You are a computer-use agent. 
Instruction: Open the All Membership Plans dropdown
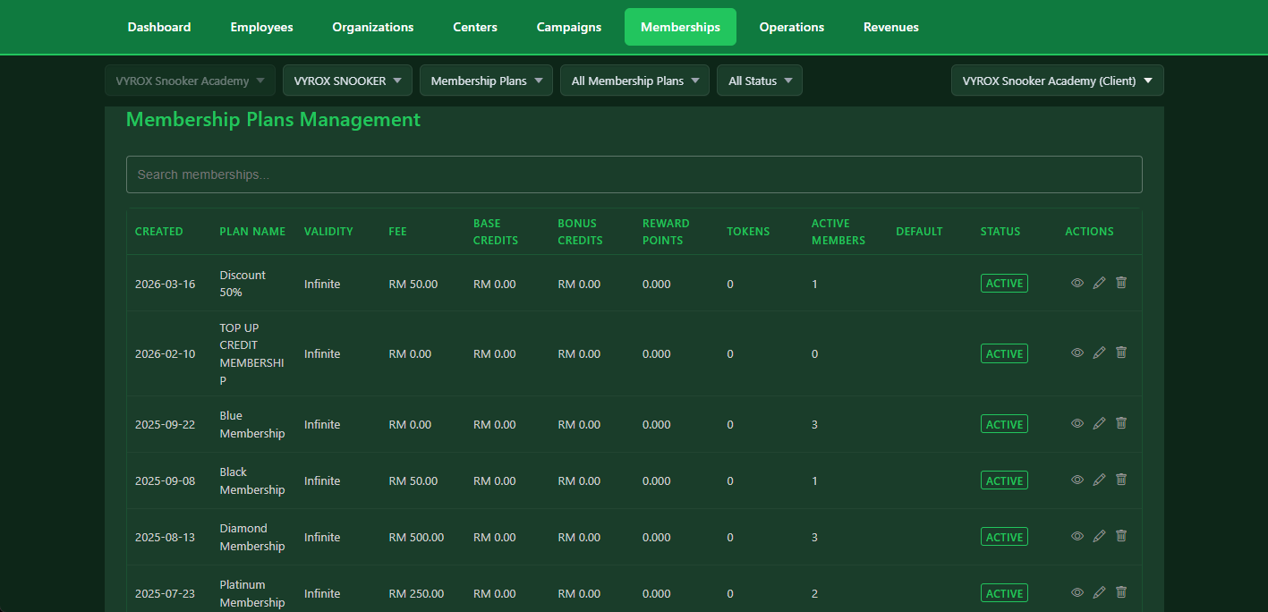click(634, 80)
